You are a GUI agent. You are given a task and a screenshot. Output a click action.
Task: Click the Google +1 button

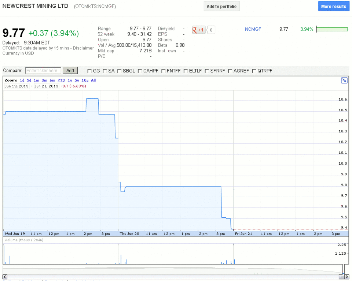(x=199, y=30)
